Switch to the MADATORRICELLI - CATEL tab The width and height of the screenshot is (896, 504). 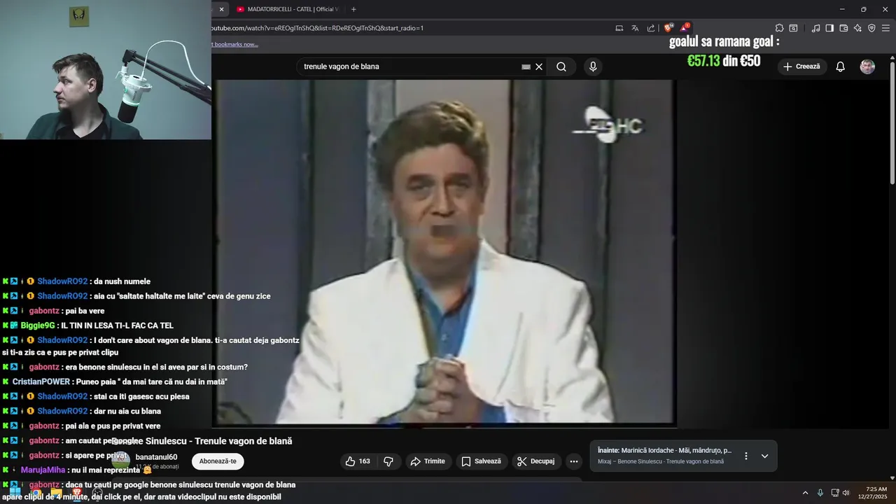point(287,9)
